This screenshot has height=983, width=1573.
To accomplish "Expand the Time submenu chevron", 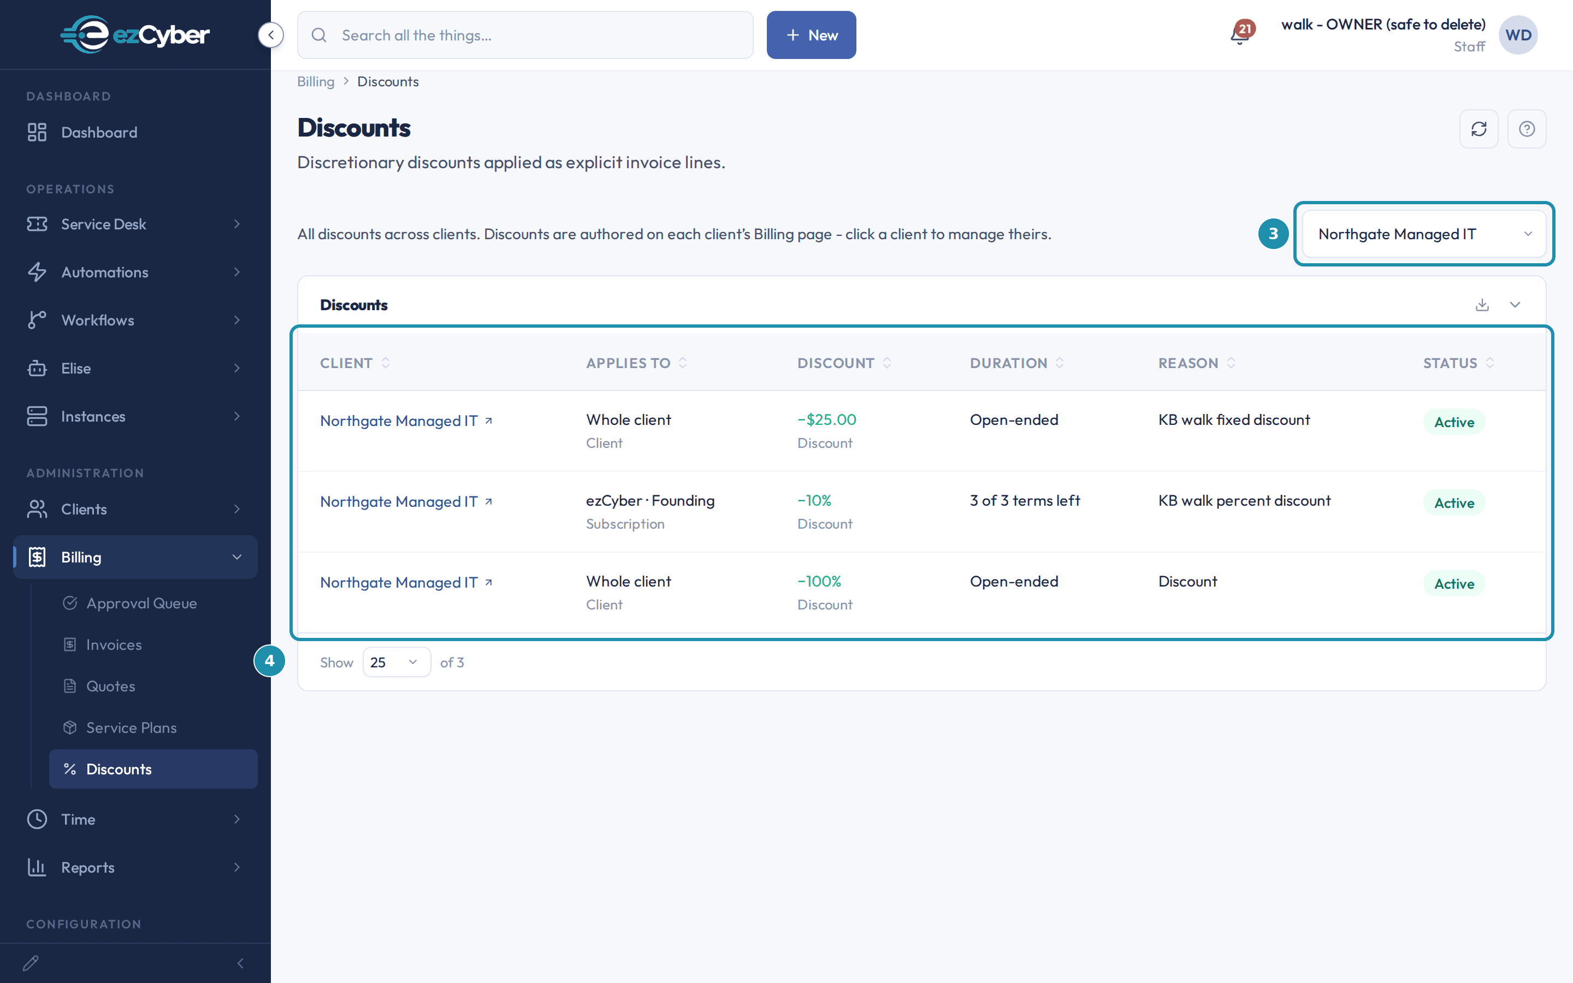I will (x=237, y=819).
